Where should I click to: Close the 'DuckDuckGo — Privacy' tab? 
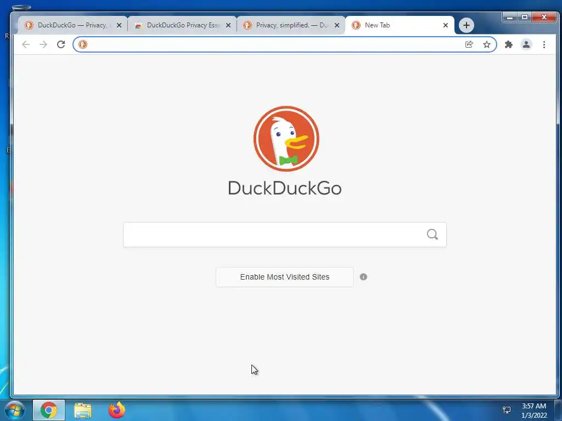click(x=119, y=25)
